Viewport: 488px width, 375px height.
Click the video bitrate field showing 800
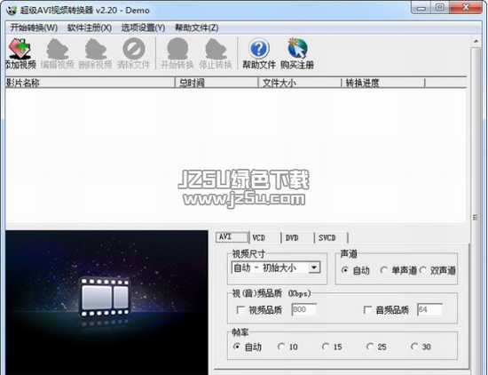click(304, 309)
